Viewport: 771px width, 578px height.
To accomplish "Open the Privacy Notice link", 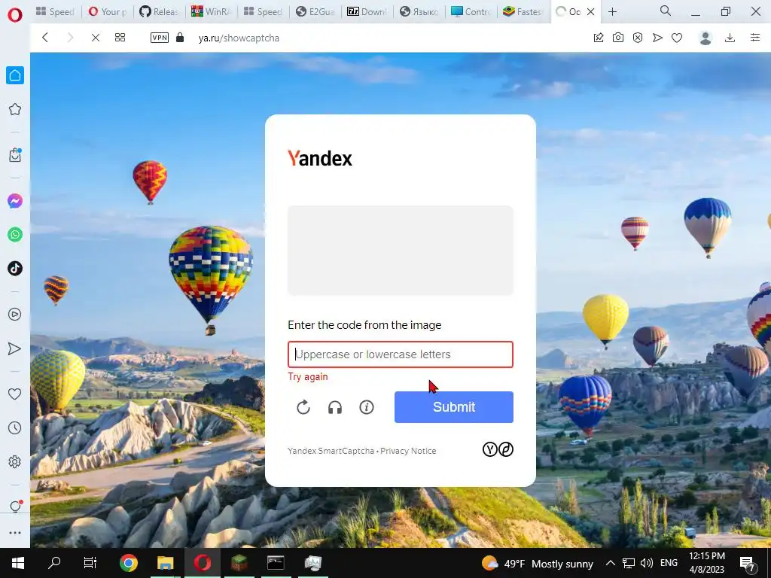I will click(x=408, y=451).
